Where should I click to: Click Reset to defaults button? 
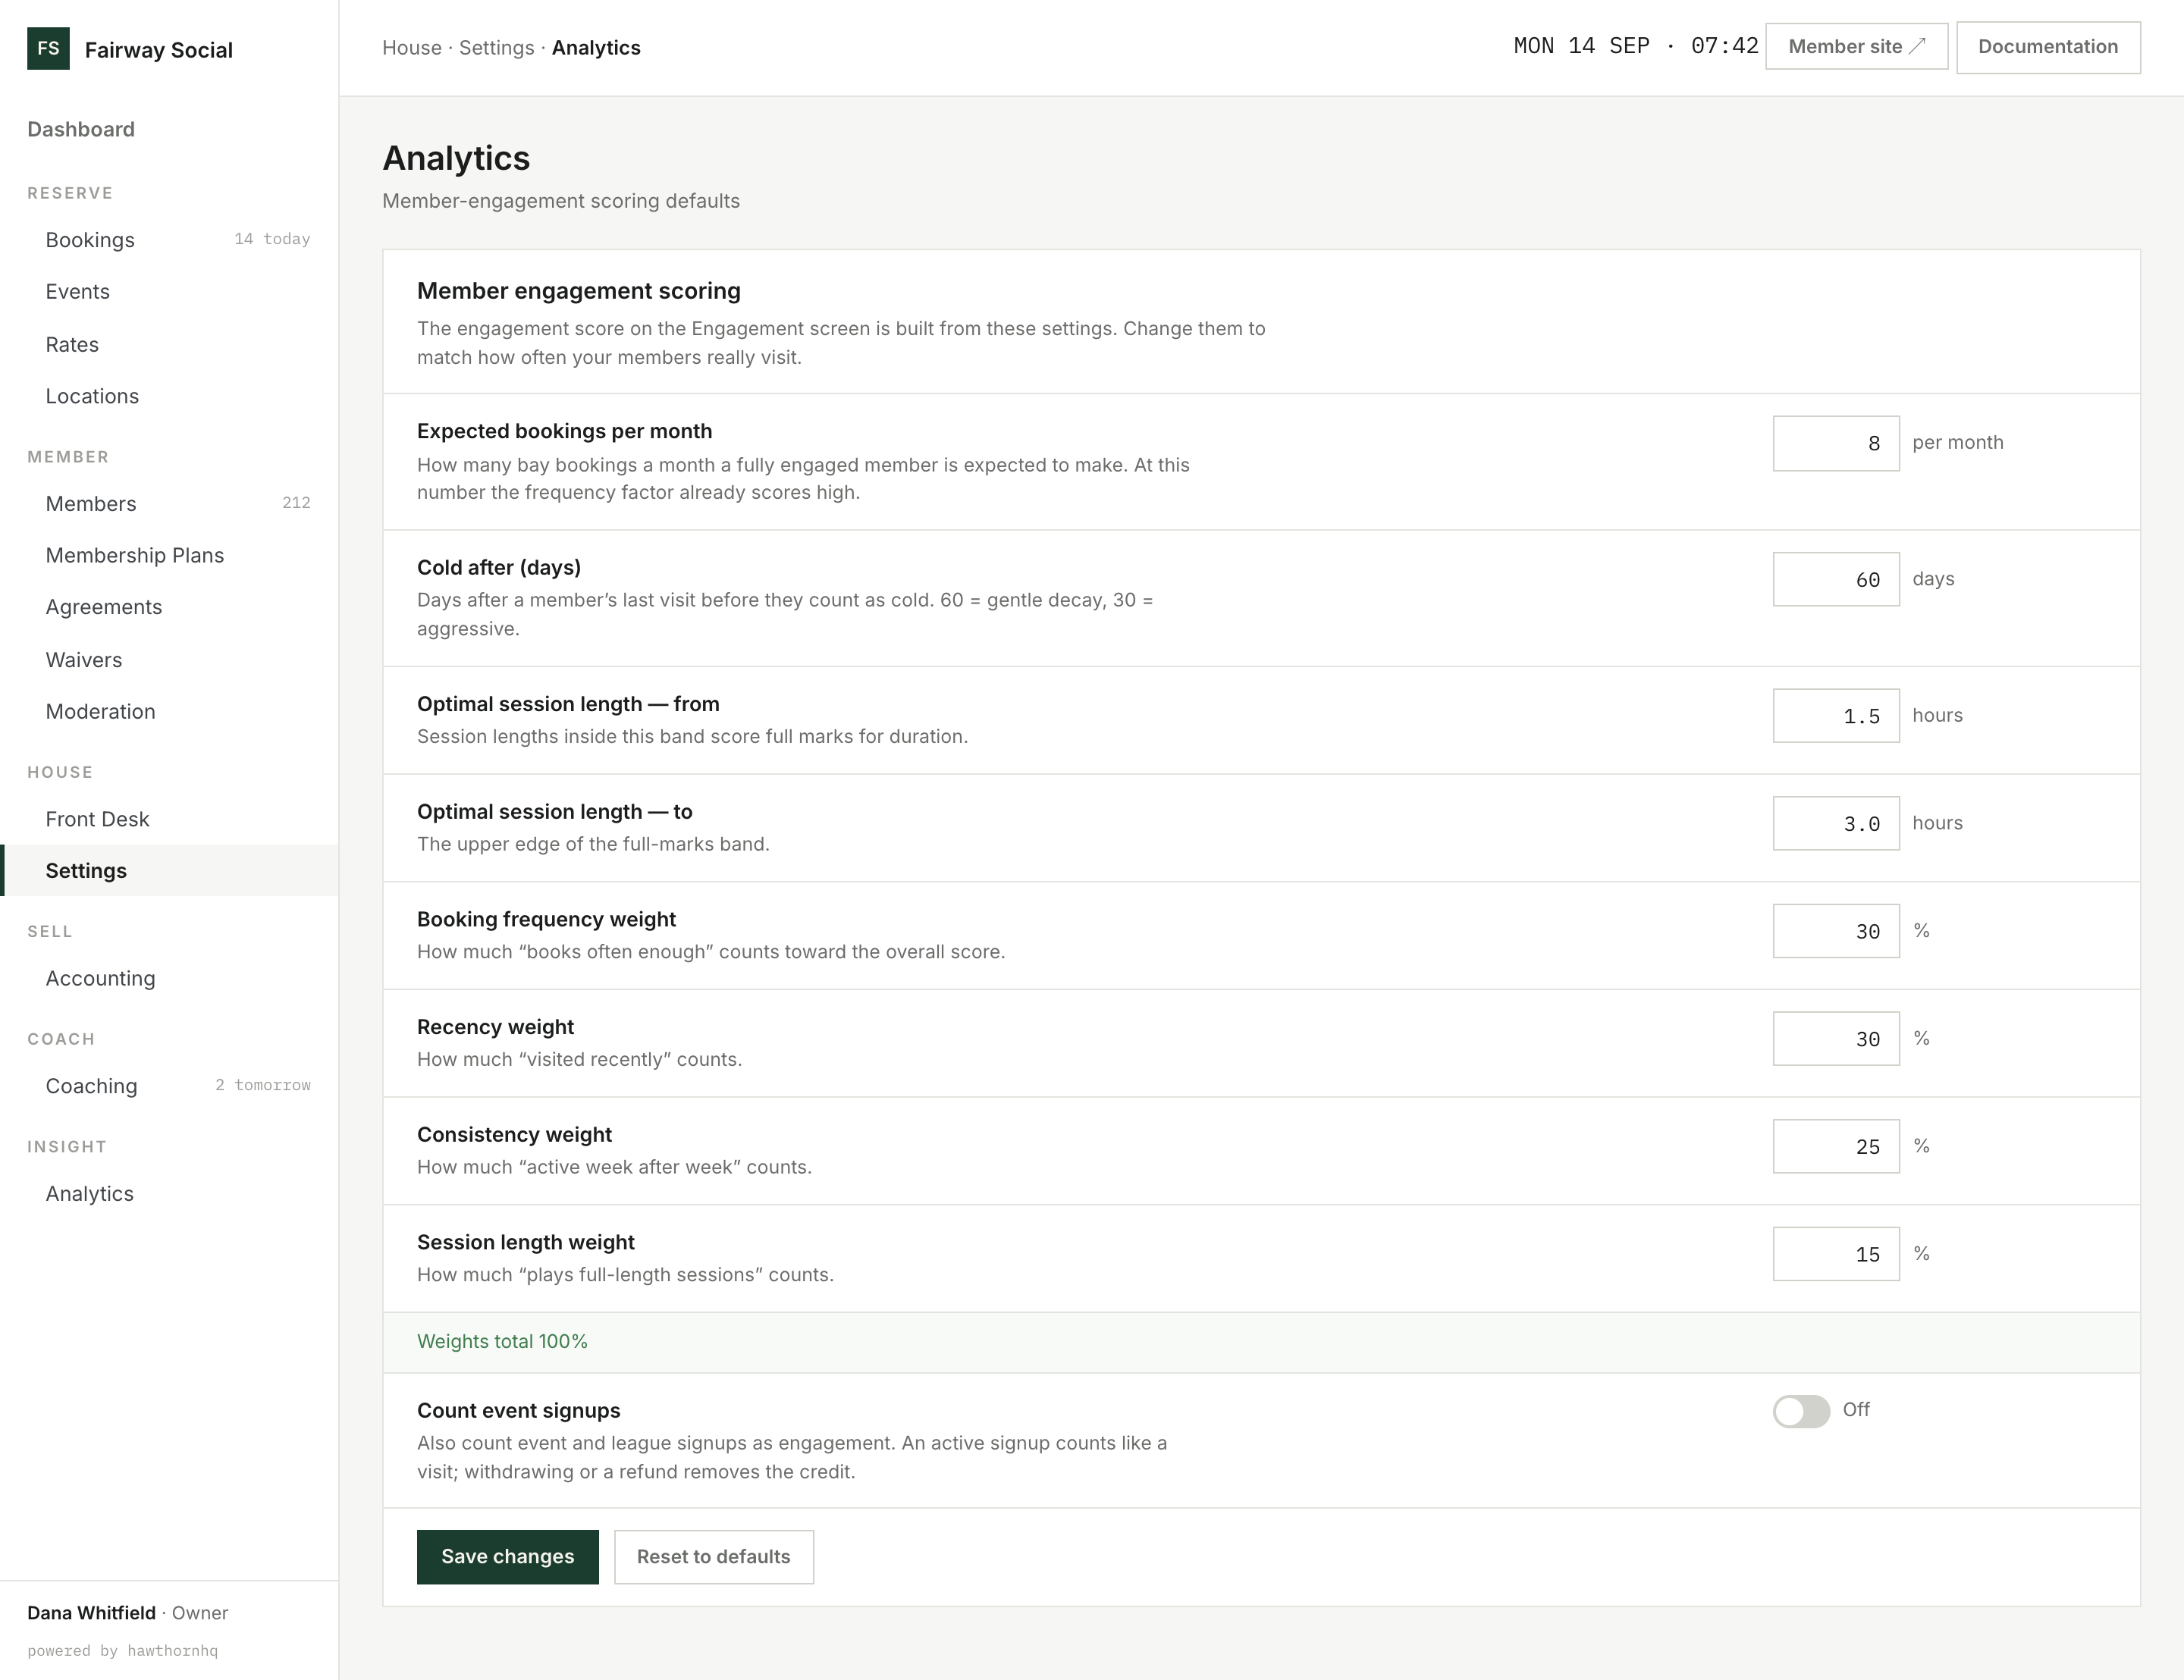714,1556
